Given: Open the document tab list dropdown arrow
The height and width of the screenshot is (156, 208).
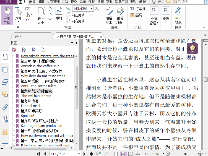Looking at the screenshot, I should [205, 35].
